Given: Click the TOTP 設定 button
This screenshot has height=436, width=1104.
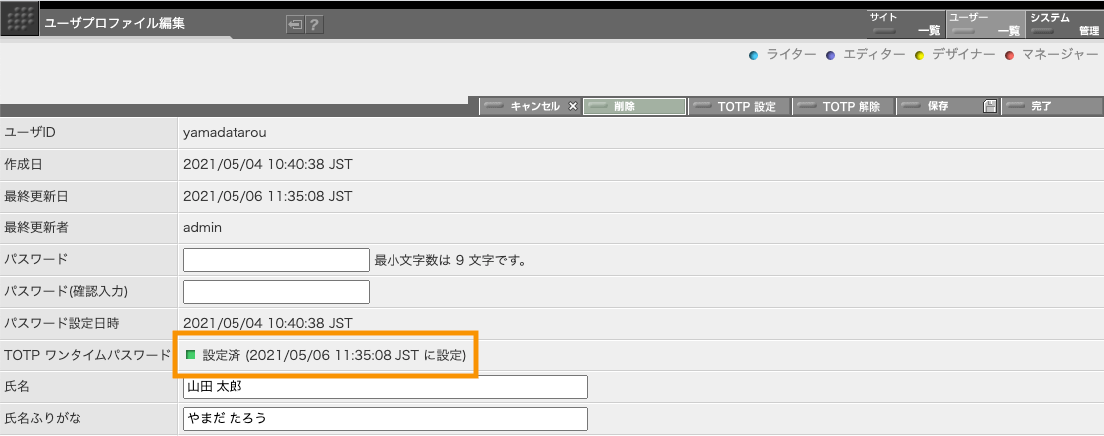Looking at the screenshot, I should tap(738, 107).
